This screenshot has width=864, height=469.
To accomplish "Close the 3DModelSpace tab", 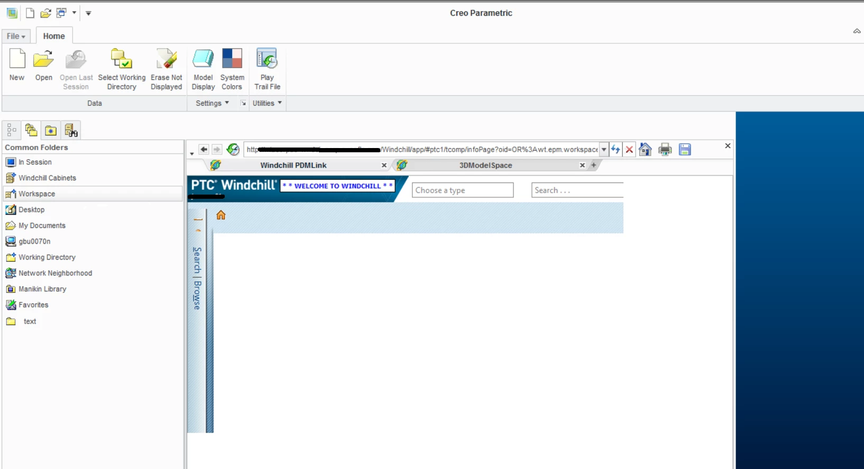I will (582, 165).
